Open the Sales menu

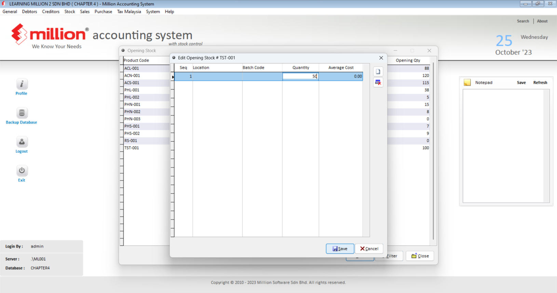point(85,12)
